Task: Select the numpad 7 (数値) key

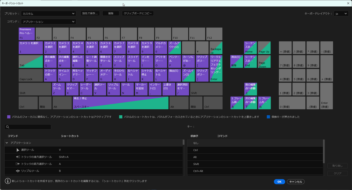Action: point(285,61)
